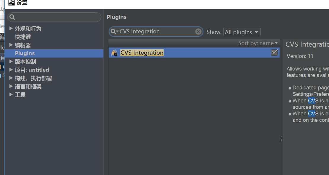This screenshot has width=329, height=175.
Task: Open the Show All plugins dropdown
Action: (x=242, y=32)
